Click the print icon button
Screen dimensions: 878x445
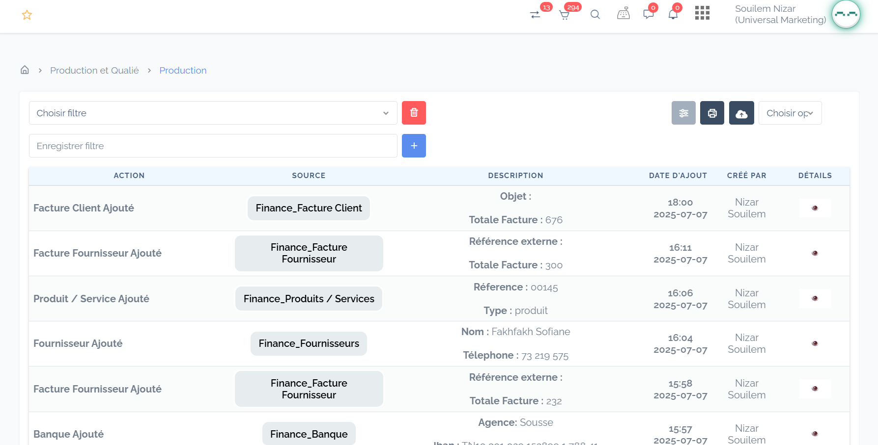click(712, 113)
